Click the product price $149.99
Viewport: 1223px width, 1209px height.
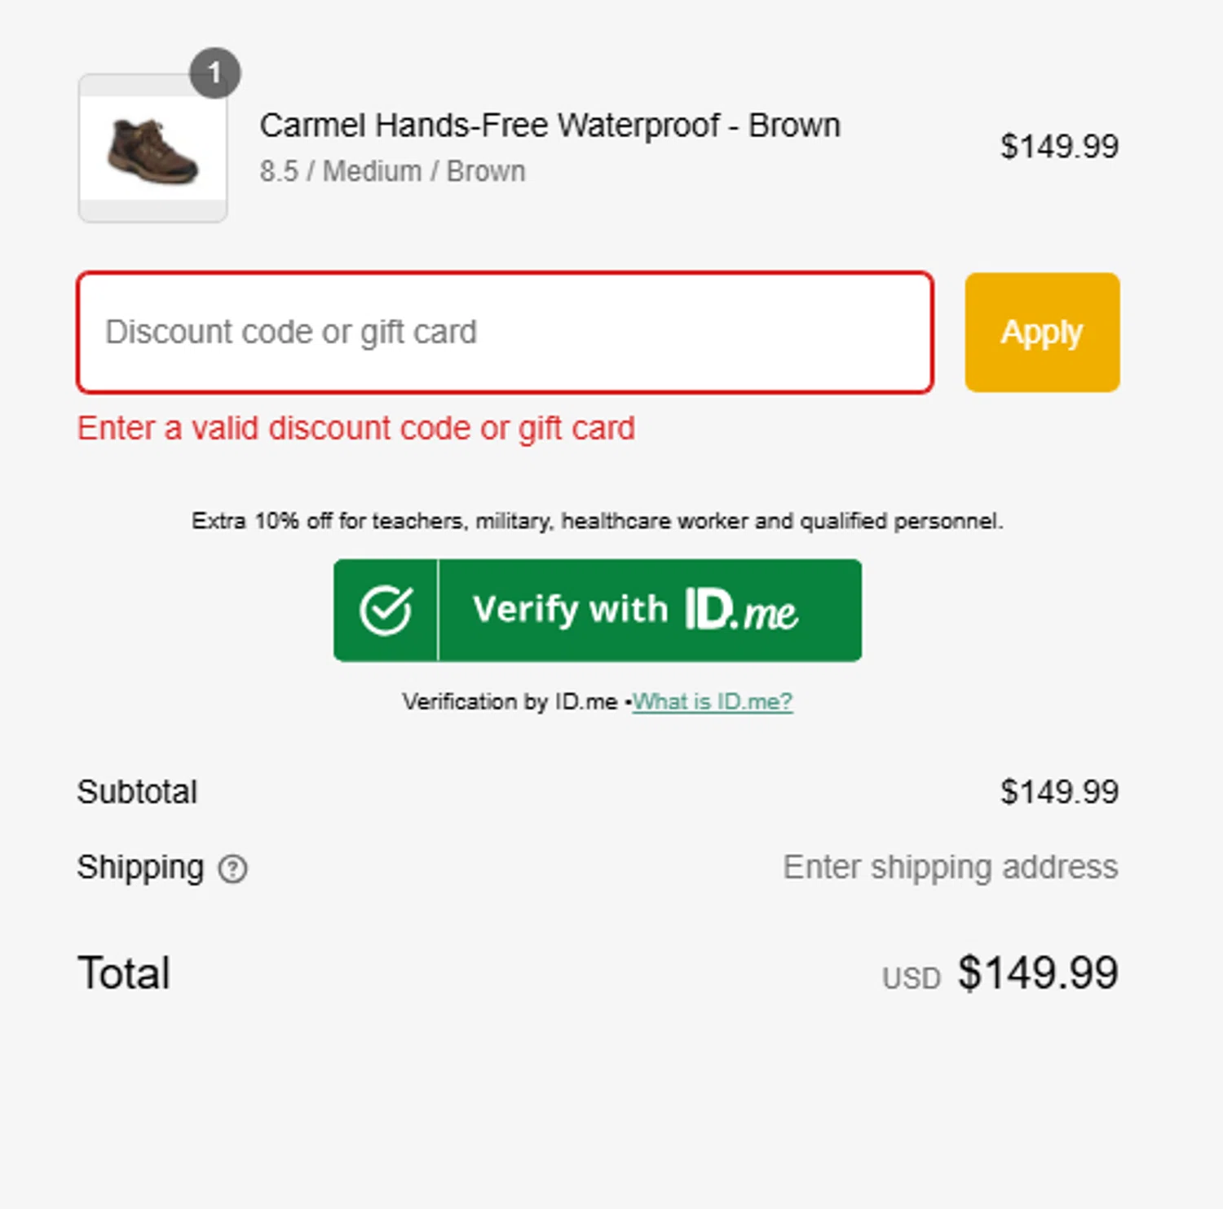point(1059,147)
